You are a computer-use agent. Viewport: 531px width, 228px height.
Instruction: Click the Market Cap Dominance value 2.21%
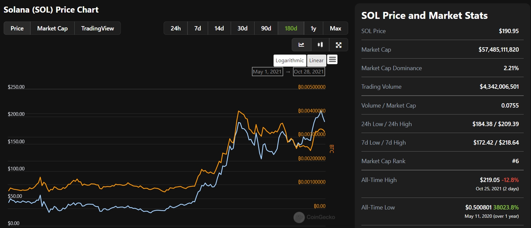(511, 68)
